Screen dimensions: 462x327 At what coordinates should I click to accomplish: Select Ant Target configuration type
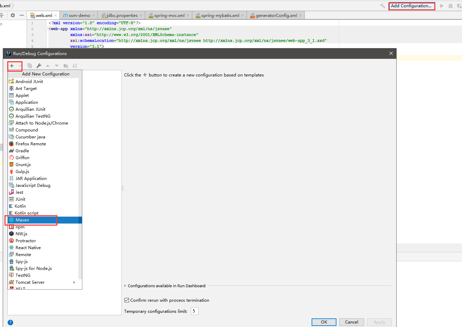click(43, 89)
